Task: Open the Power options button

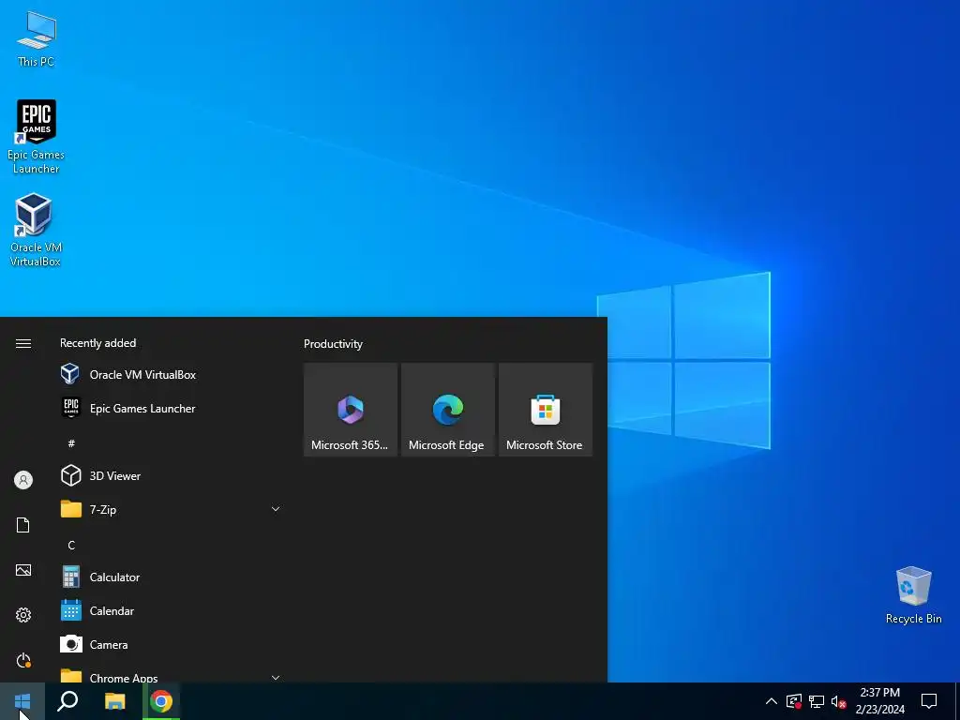Action: click(23, 660)
